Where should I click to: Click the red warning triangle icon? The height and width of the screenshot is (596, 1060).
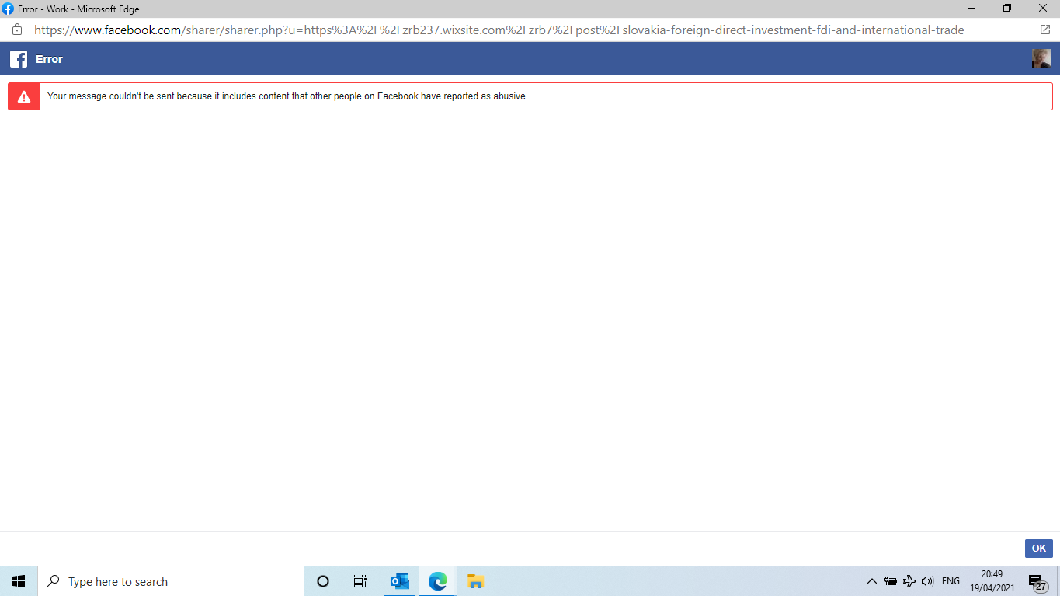[x=23, y=96]
